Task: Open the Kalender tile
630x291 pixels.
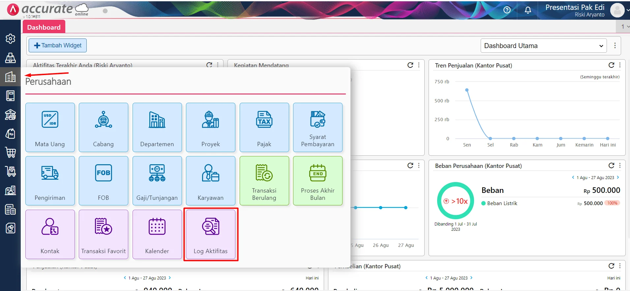Action: tap(157, 234)
